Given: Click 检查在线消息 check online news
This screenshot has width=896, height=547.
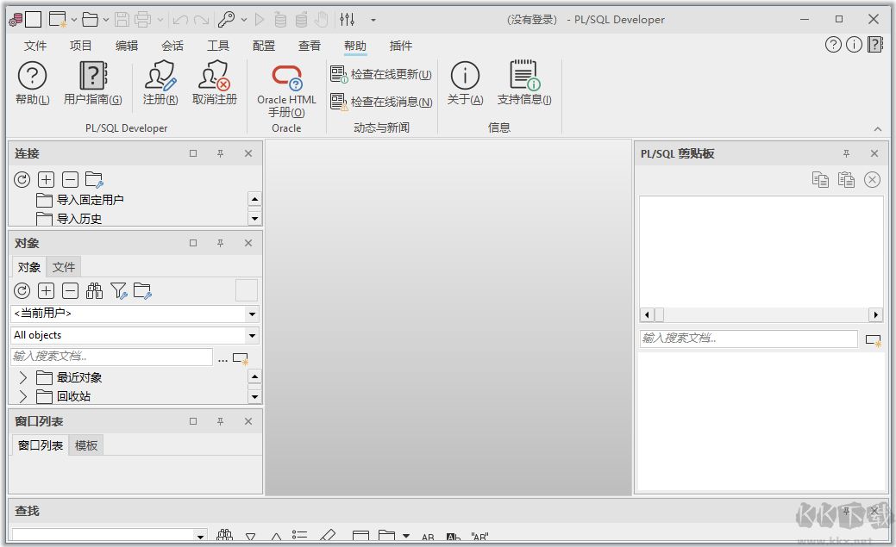Looking at the screenshot, I should pyautogui.click(x=381, y=103).
